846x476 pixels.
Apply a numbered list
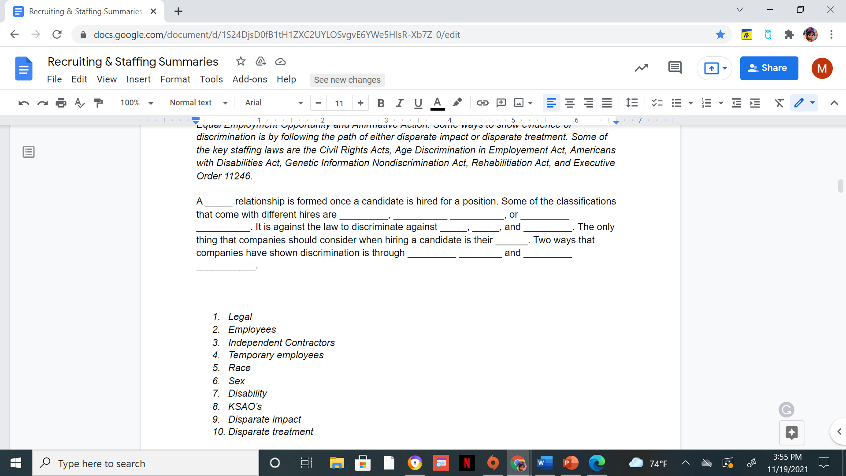click(x=707, y=103)
